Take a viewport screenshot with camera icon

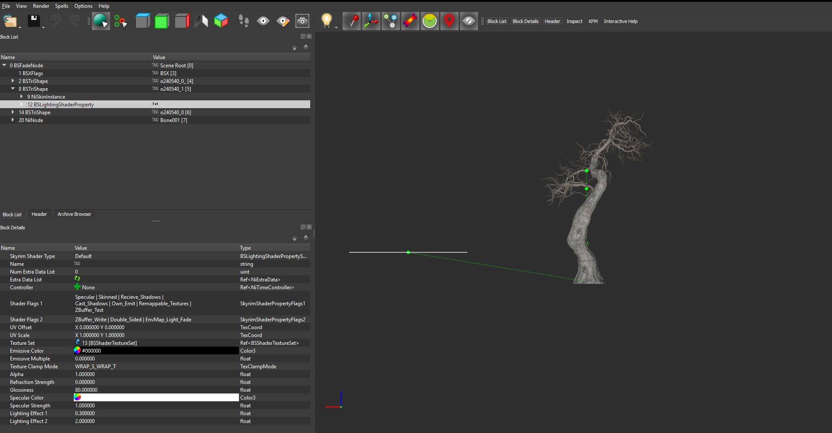pyautogui.click(x=302, y=21)
